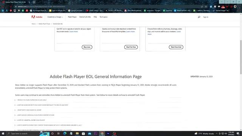242x136 pixels.
Task: Open the Tech specs nav item
Action: coord(104,17)
